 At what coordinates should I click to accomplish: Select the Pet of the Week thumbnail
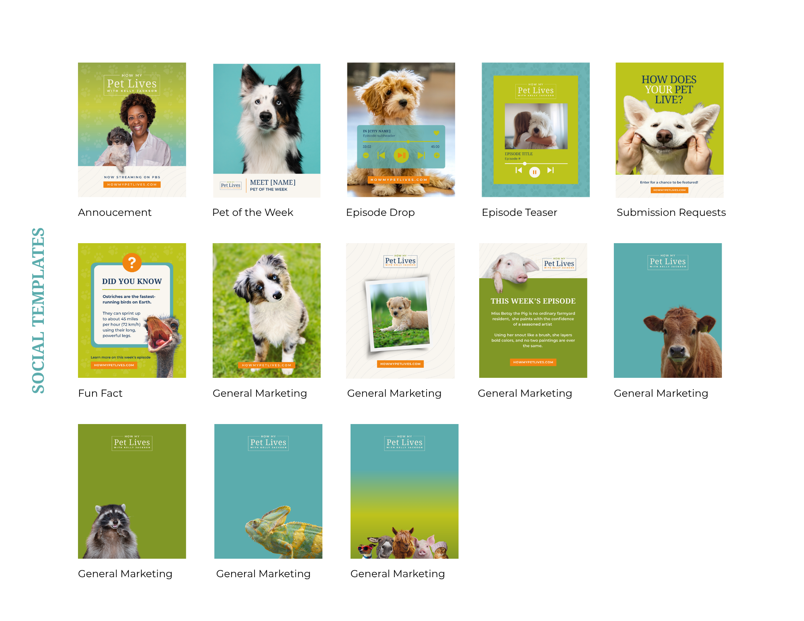[267, 130]
